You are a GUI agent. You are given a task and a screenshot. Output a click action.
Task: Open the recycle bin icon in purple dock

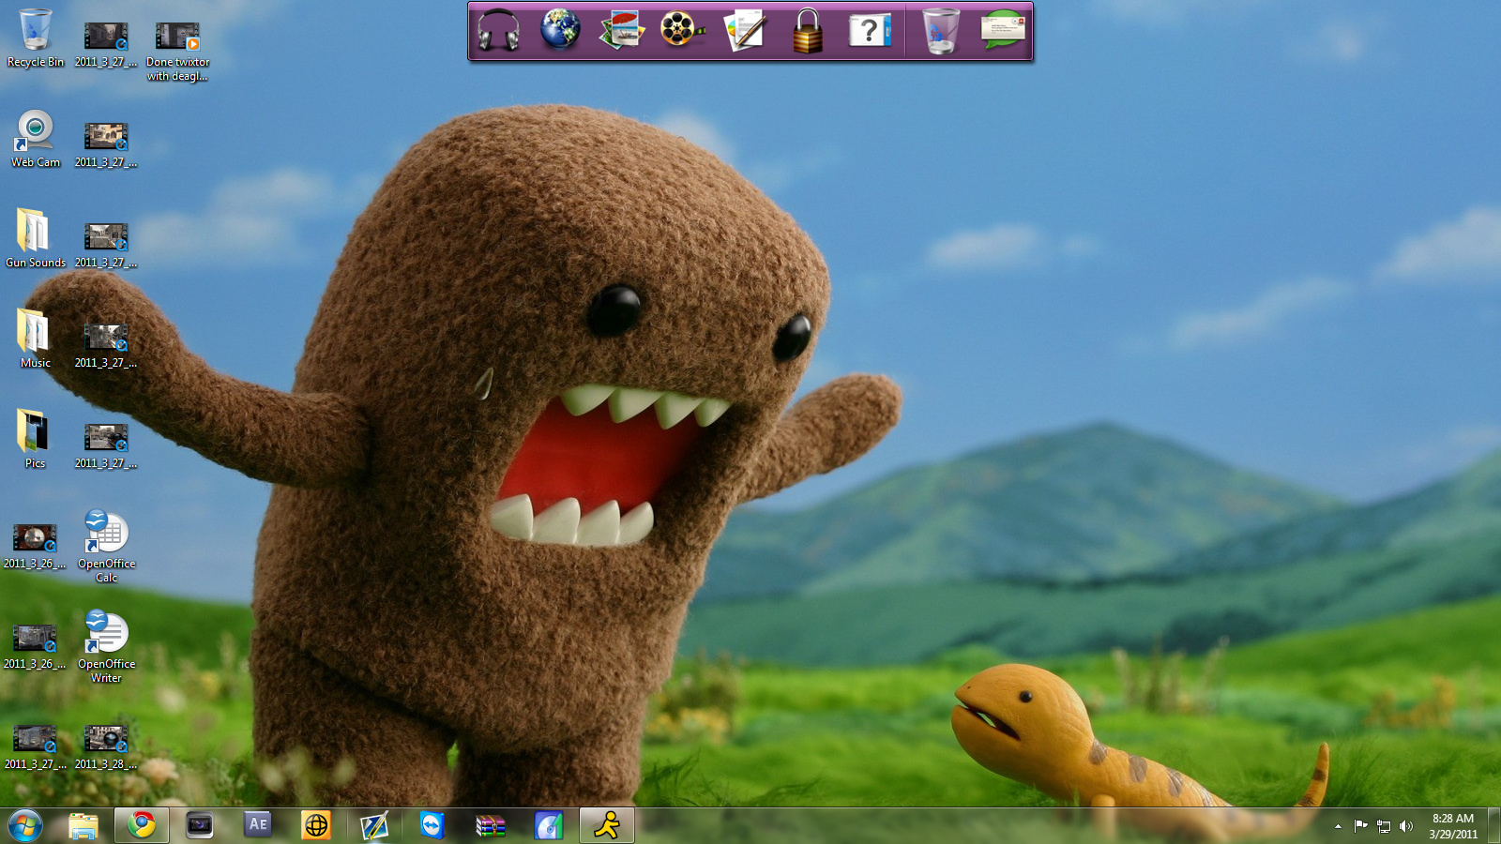940,31
